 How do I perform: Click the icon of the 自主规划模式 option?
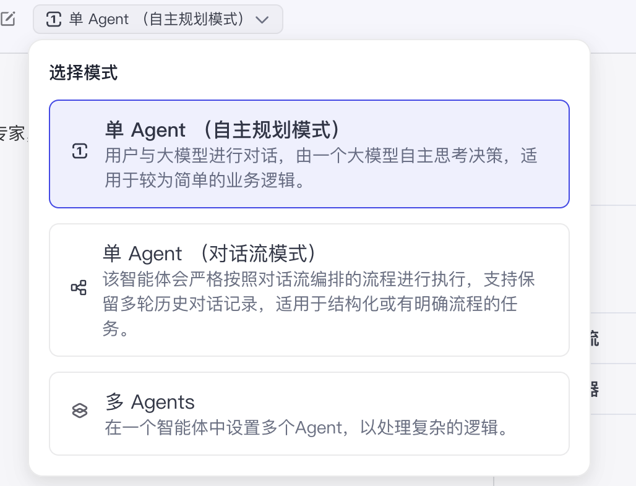[79, 151]
